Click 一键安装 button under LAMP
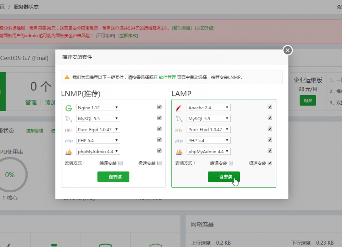Screen dimensions: 342x247 224,177
